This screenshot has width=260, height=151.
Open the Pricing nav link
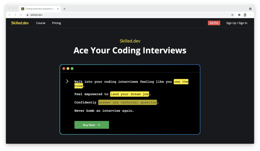click(57, 23)
